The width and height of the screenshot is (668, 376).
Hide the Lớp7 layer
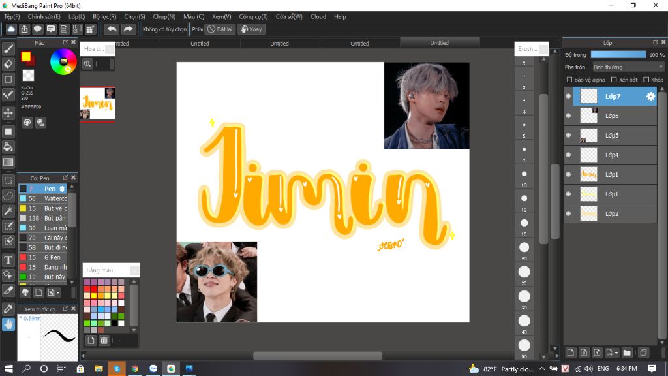(568, 97)
